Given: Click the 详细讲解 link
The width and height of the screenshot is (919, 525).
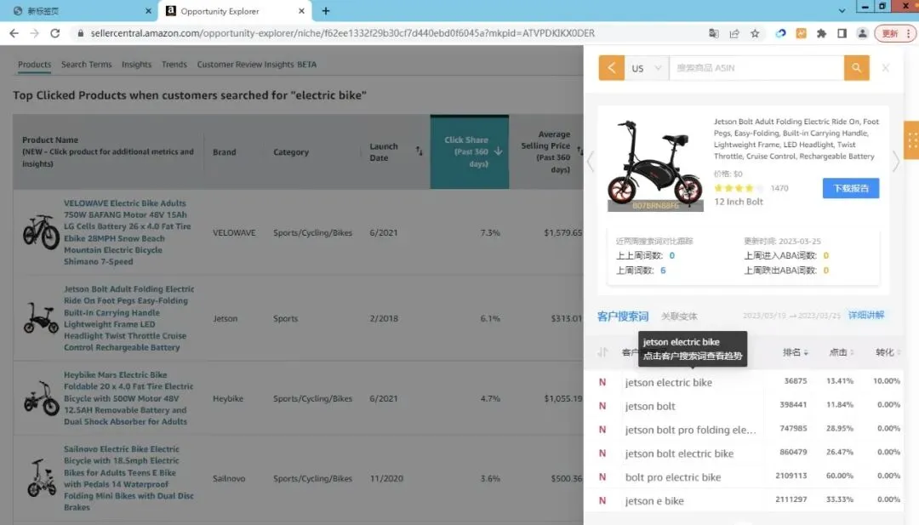Looking at the screenshot, I should point(866,315).
